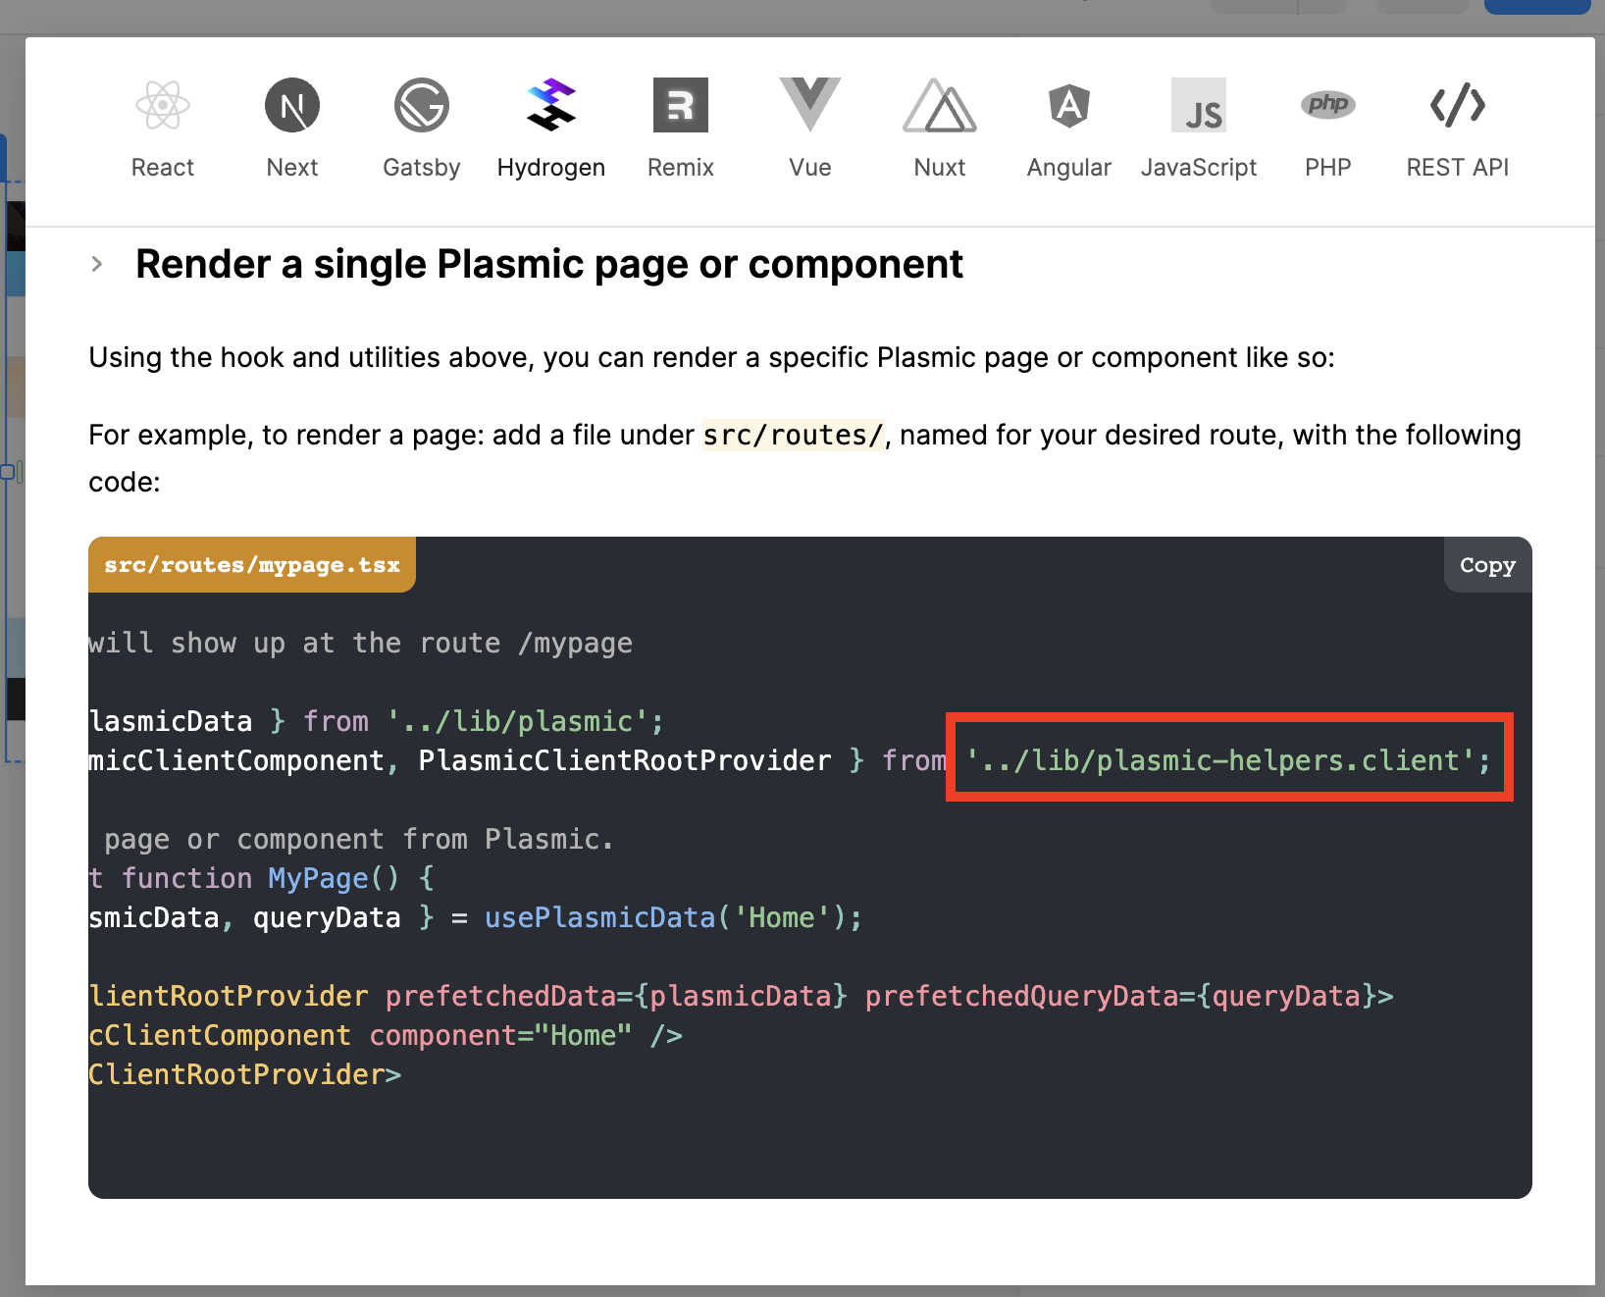Collapse the section using the chevron arrow

click(96, 264)
